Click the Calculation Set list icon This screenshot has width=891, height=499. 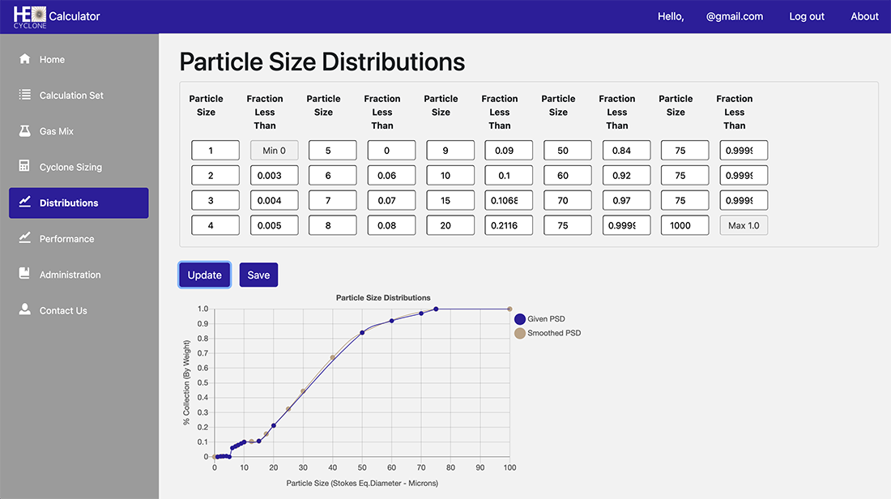coord(24,95)
